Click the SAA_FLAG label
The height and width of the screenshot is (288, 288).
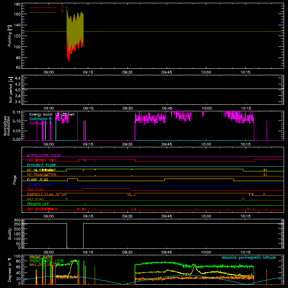pos(35,189)
